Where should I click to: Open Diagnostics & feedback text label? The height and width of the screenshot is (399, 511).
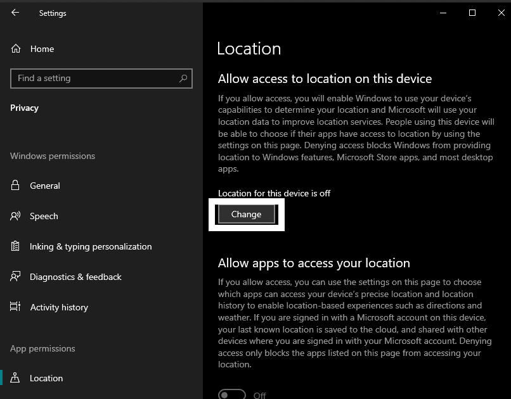[x=75, y=277]
